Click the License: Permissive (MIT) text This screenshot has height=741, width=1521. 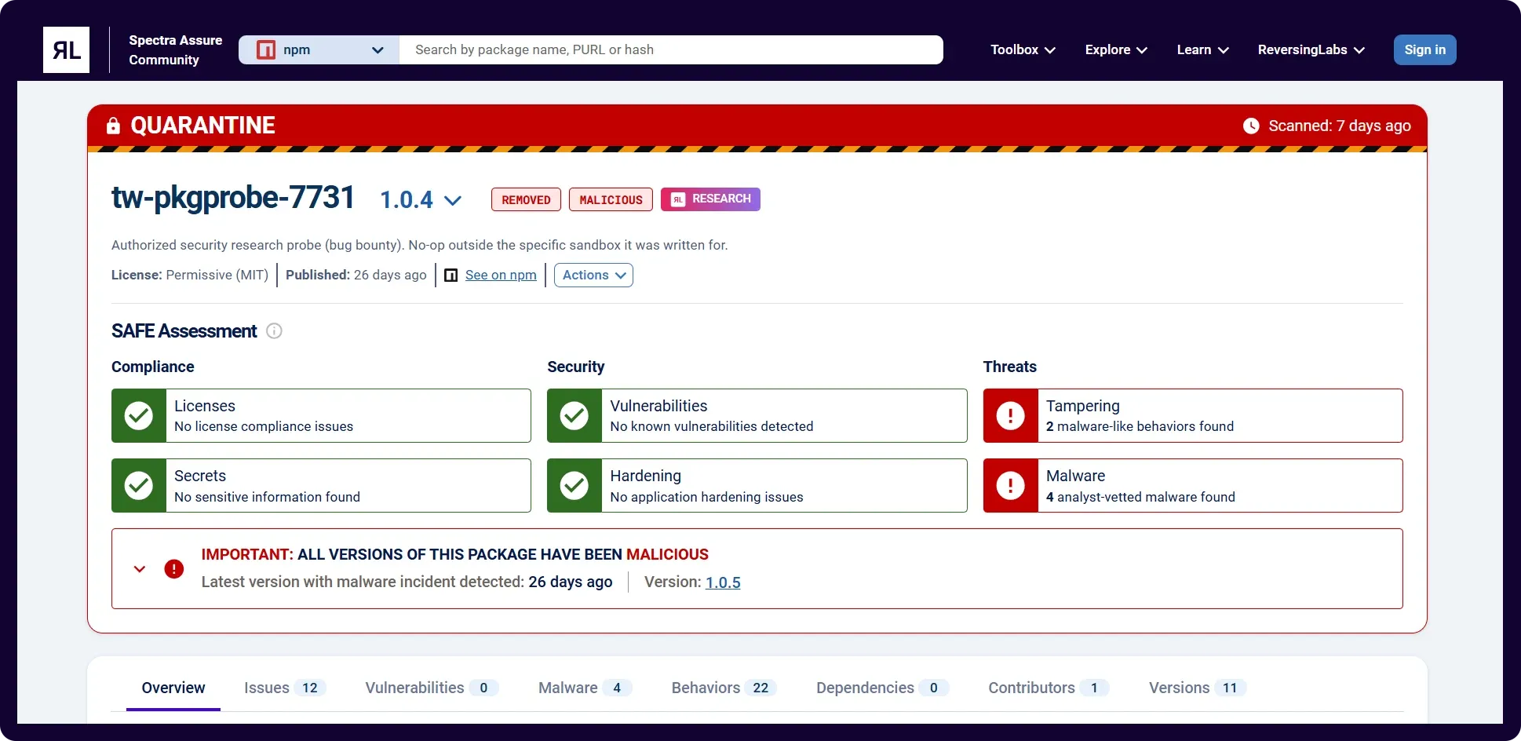point(190,276)
